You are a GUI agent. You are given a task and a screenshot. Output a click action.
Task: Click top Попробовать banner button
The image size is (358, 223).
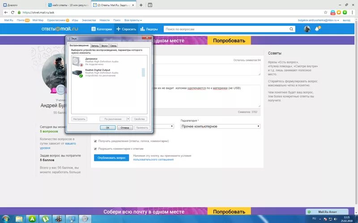(229, 41)
